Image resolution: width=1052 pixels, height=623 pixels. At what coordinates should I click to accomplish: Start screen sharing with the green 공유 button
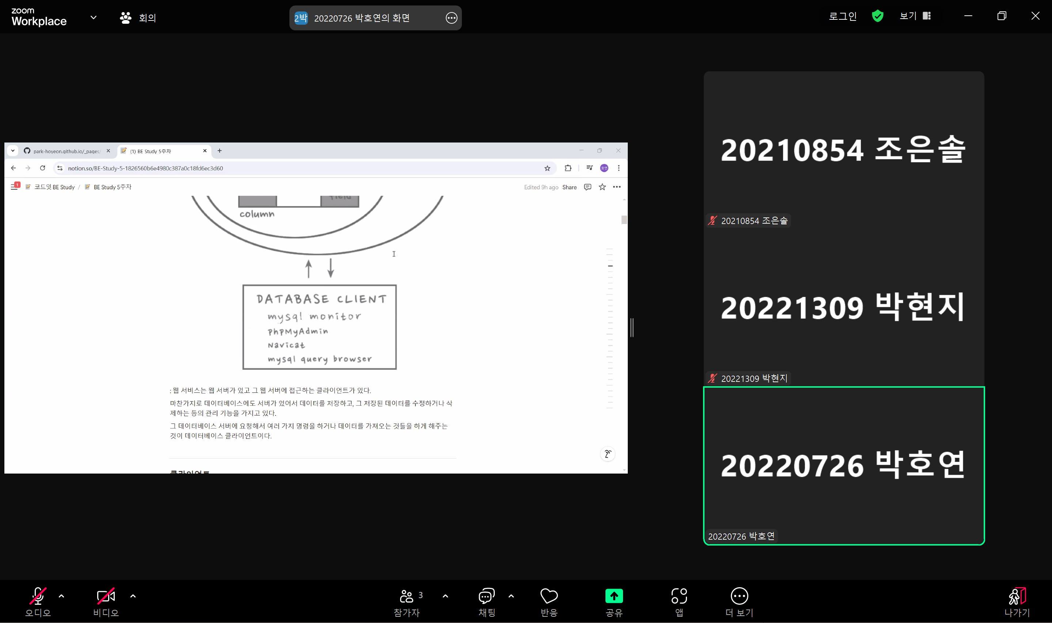[614, 601]
